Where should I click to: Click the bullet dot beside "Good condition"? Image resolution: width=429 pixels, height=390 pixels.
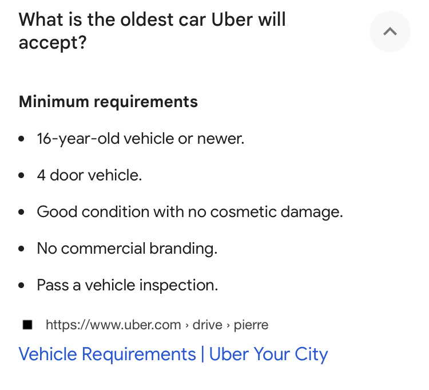pyautogui.click(x=22, y=212)
